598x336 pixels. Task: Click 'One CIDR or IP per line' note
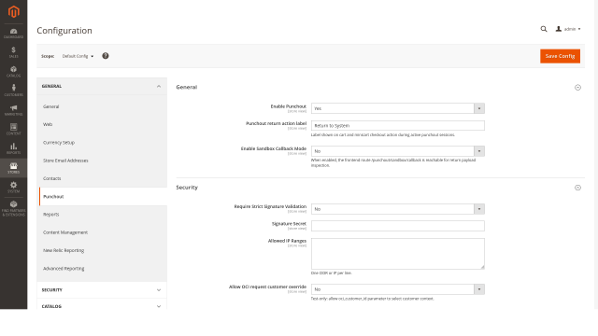pyautogui.click(x=332, y=273)
